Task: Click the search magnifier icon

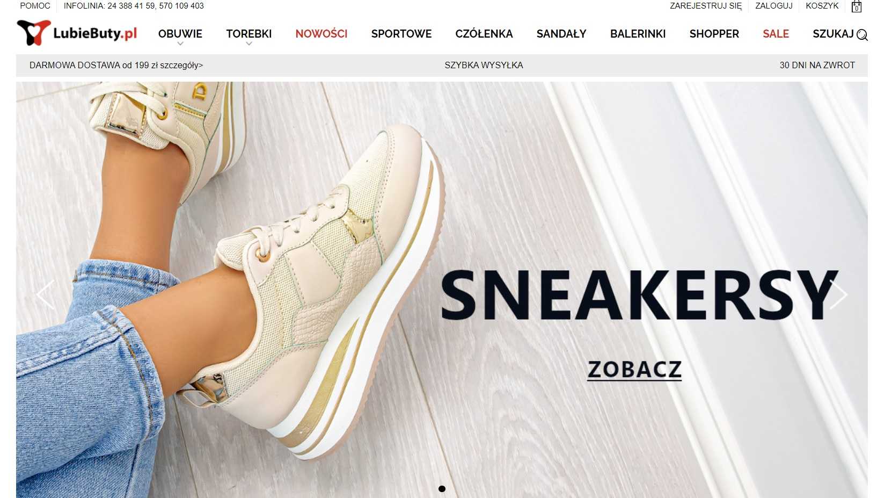Action: [x=862, y=35]
